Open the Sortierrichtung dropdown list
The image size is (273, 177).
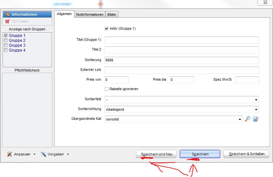tap(256, 110)
